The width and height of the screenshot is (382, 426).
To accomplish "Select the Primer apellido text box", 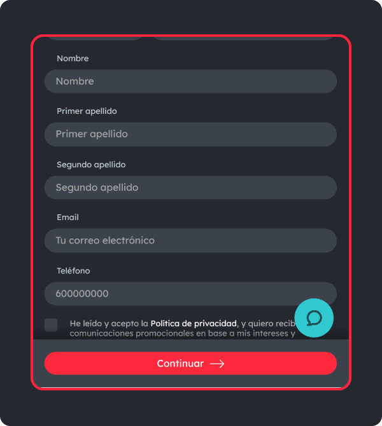I will 190,134.
